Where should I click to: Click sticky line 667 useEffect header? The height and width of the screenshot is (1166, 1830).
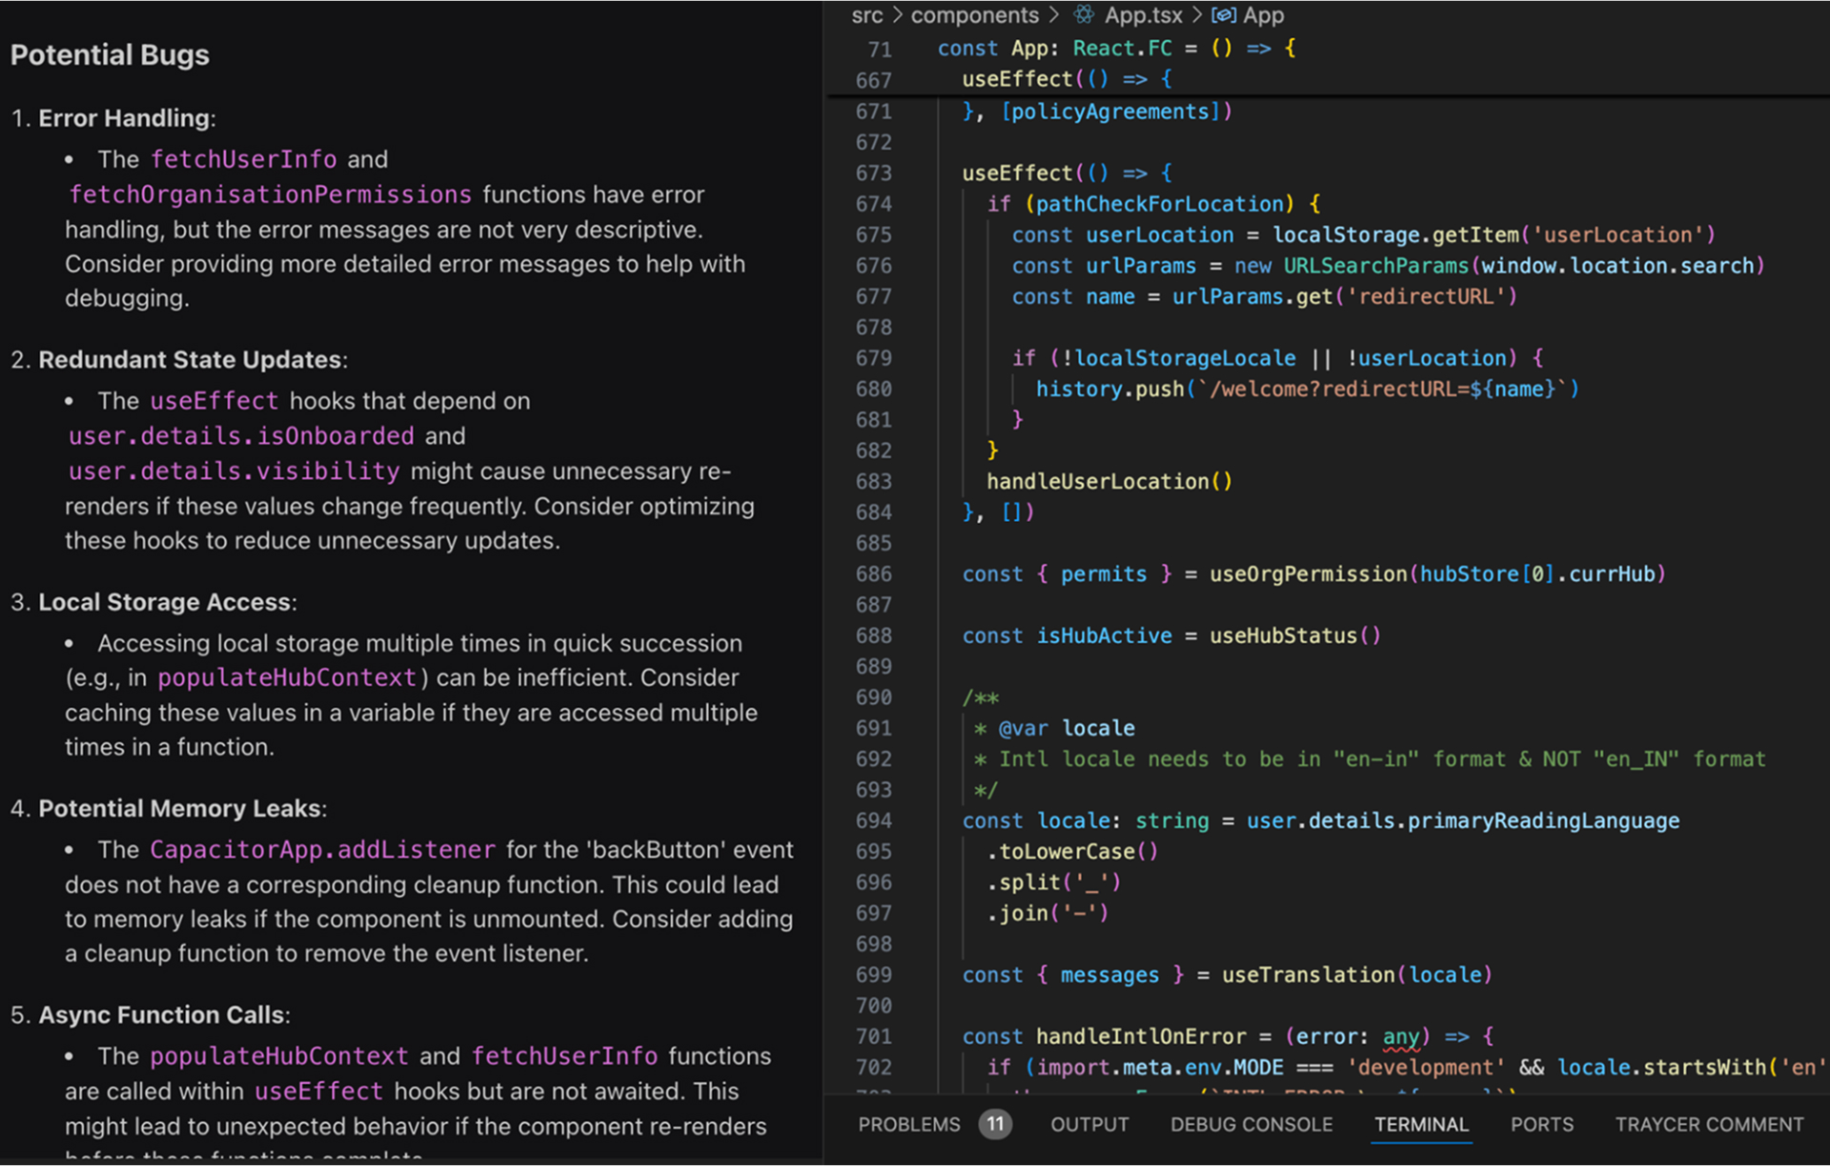1067,79
